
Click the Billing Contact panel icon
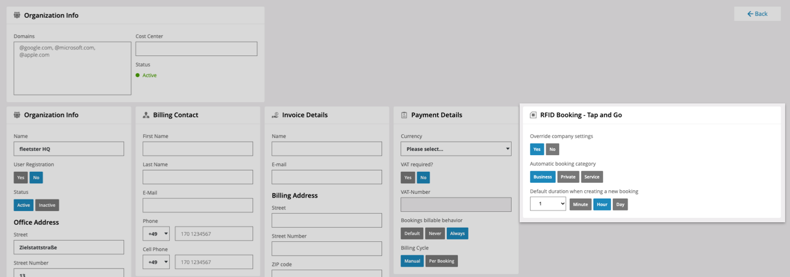pos(146,115)
